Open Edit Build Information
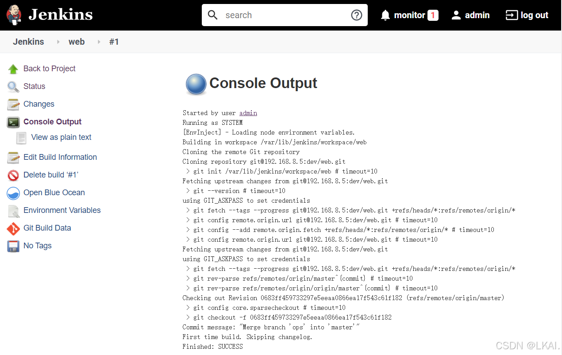562x355 pixels. click(60, 157)
